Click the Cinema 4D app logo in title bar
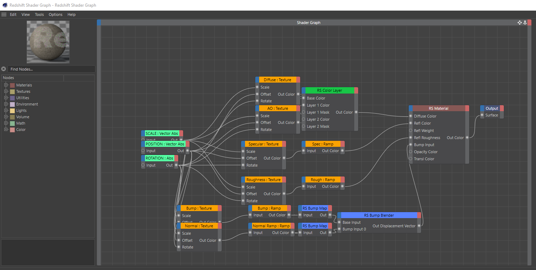 [5, 5]
